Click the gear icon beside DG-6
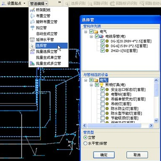The height and width of the screenshot is (161, 161). [107, 46]
